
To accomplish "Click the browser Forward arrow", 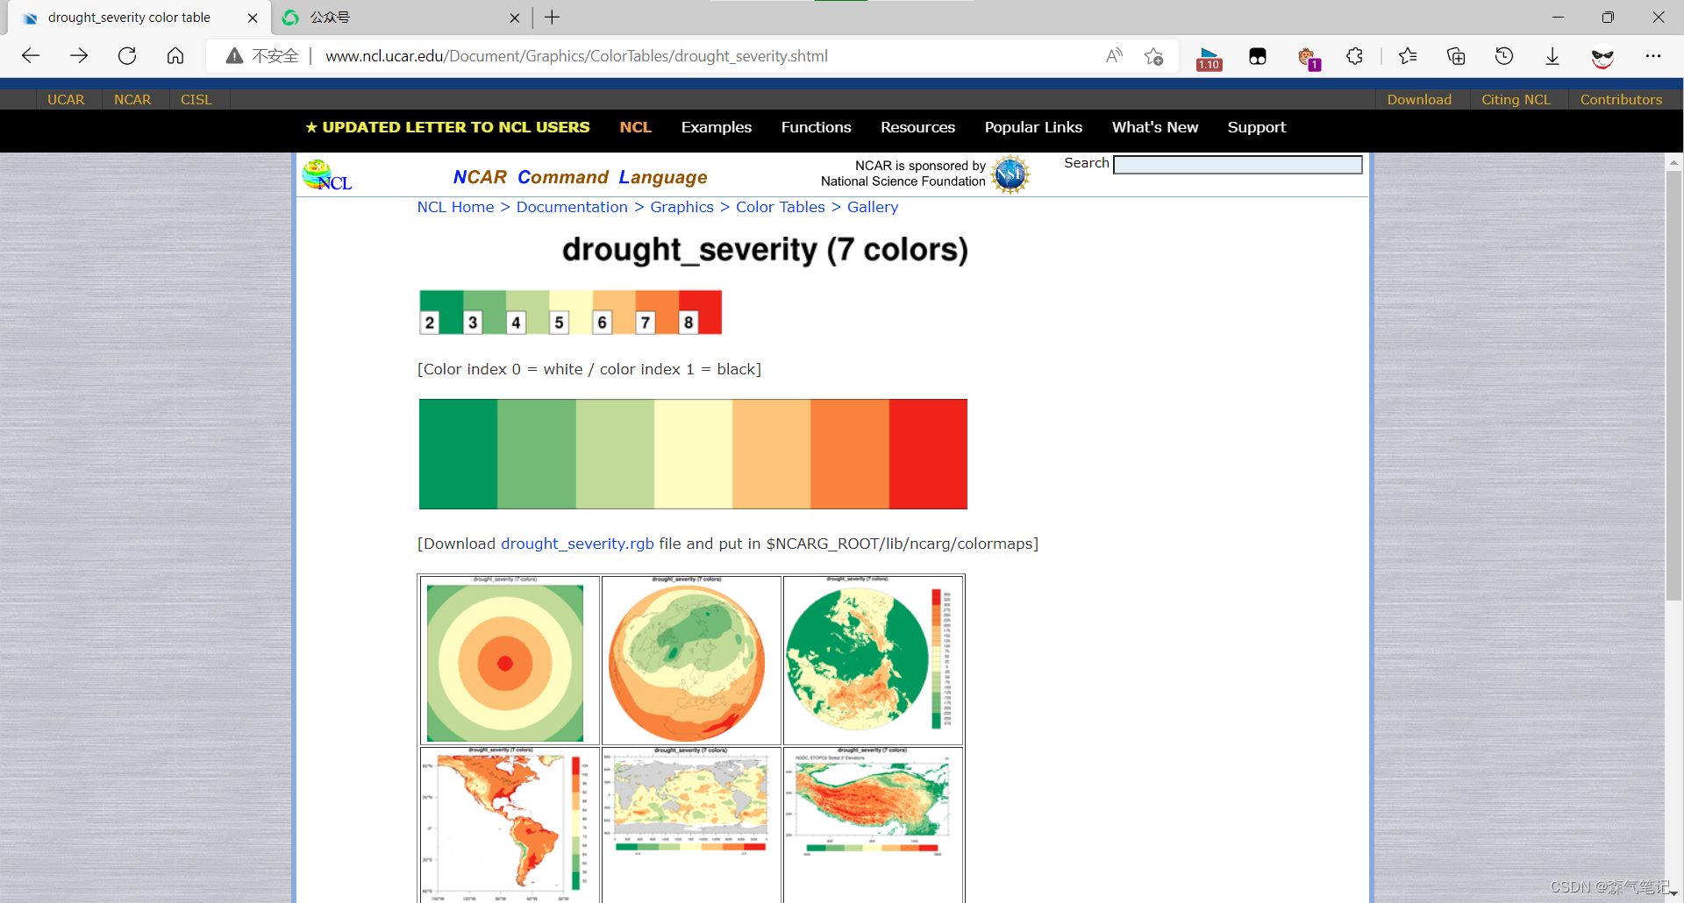I will (x=79, y=56).
